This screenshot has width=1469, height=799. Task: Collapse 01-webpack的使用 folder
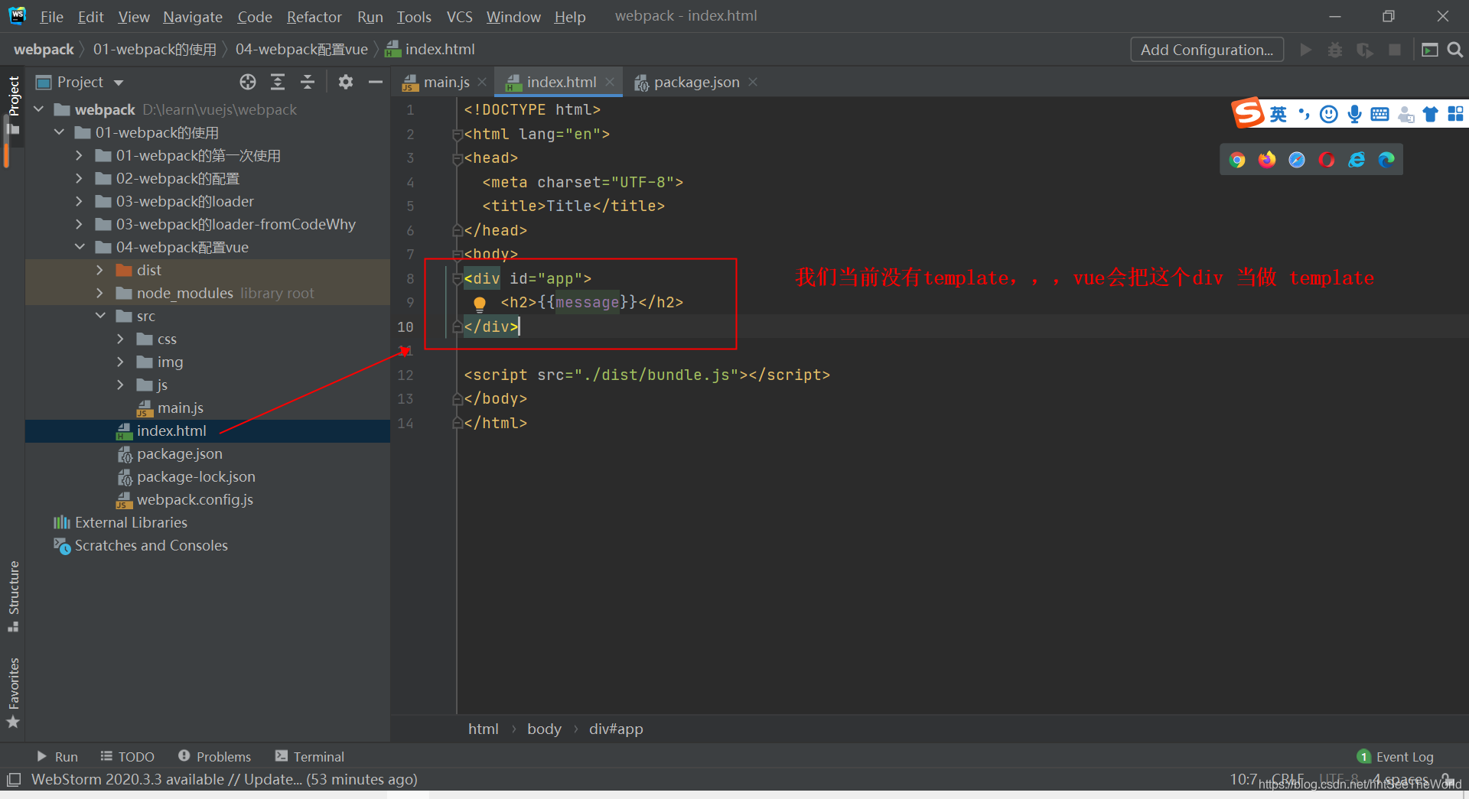60,132
